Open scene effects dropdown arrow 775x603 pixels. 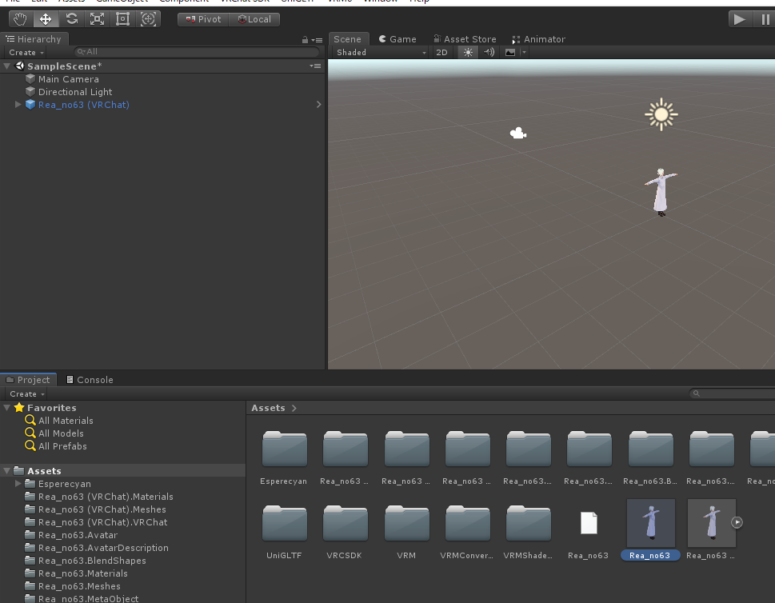(x=524, y=53)
